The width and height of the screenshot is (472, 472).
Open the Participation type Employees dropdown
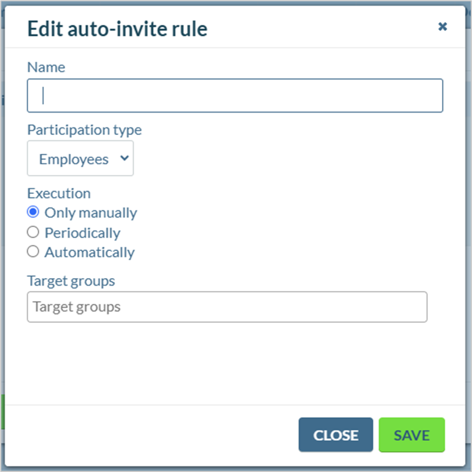tap(80, 159)
